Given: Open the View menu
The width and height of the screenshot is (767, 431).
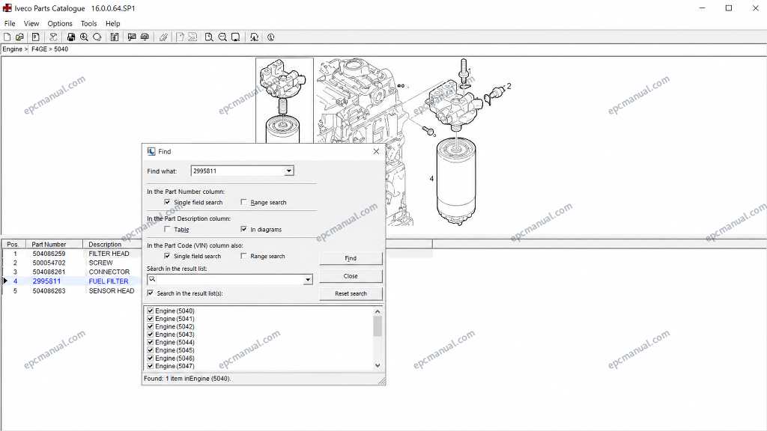Looking at the screenshot, I should pyautogui.click(x=31, y=23).
